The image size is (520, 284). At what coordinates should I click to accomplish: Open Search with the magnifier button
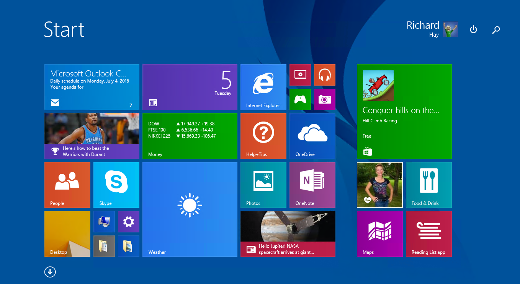[496, 29]
